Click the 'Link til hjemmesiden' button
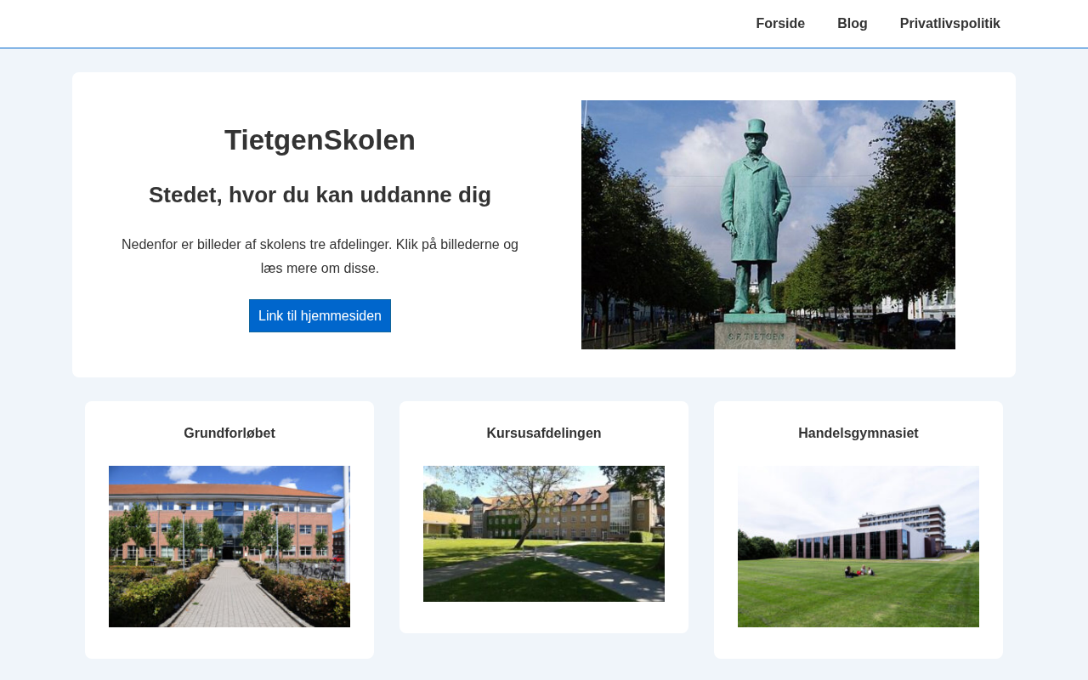 [320, 315]
